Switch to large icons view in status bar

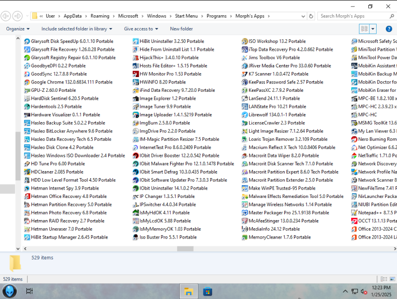click(392, 279)
